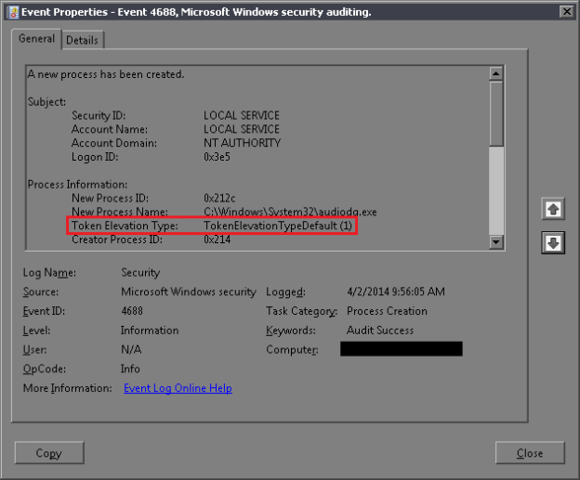Click the Task Category value Process Creation

(387, 311)
